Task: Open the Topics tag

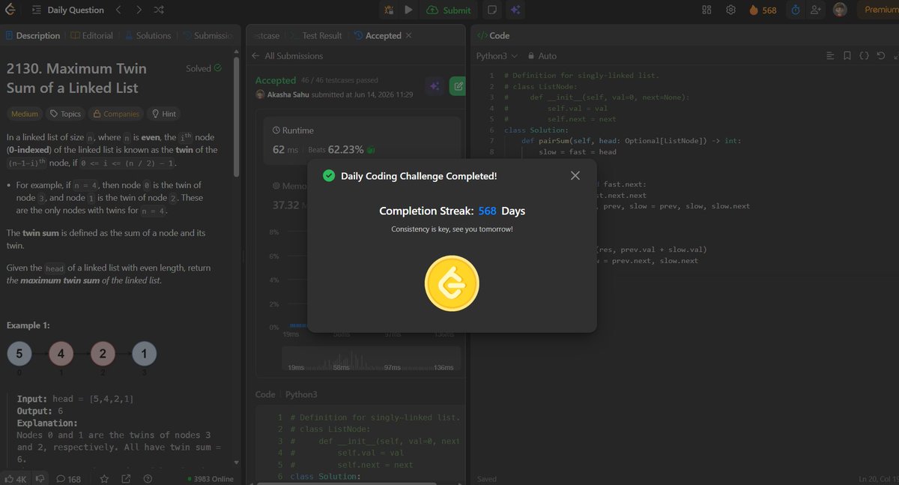Action: click(65, 114)
